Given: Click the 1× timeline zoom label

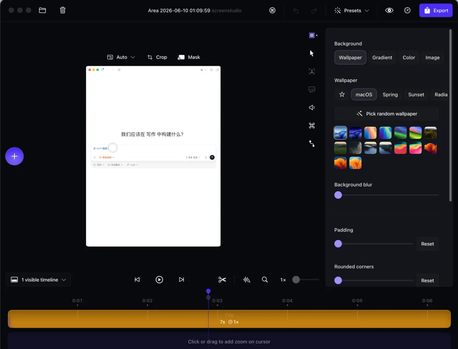Looking at the screenshot, I should click(283, 280).
